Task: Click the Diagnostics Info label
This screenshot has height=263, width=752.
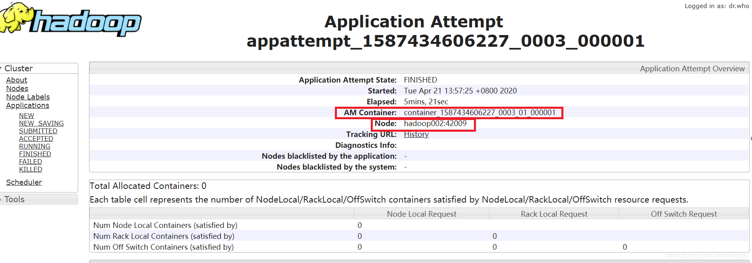Action: coord(366,145)
